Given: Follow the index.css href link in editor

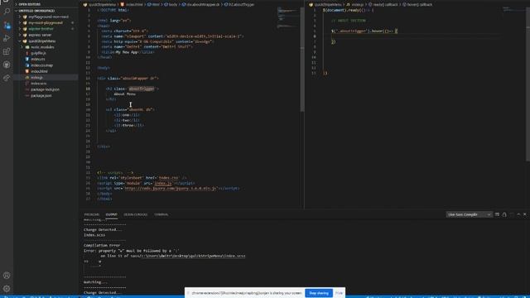Looking at the screenshot, I should (168, 178).
